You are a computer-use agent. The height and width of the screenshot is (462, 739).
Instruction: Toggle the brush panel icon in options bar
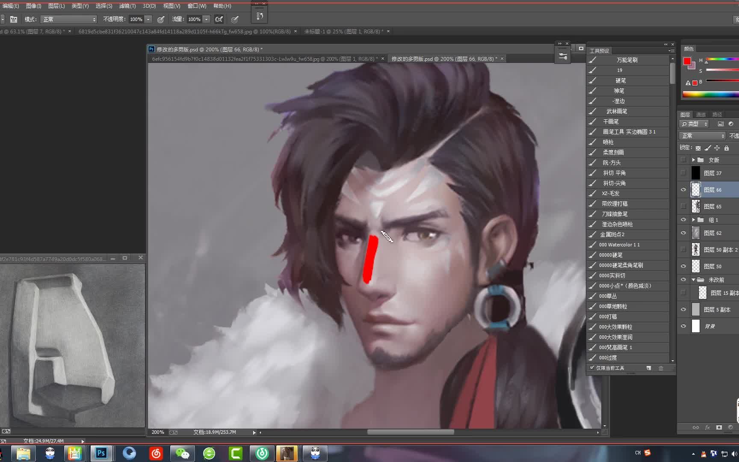click(x=14, y=19)
